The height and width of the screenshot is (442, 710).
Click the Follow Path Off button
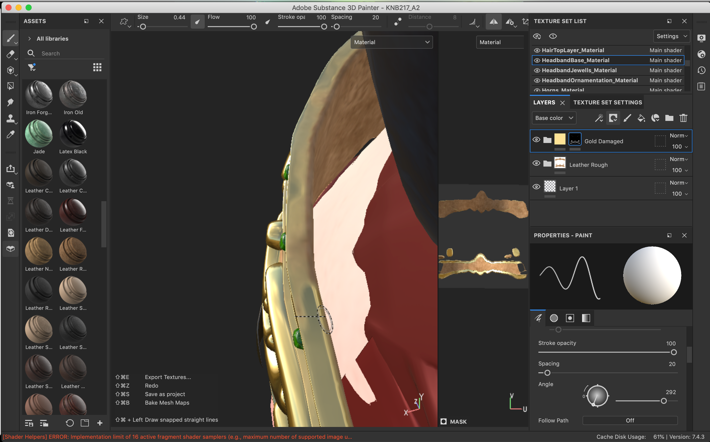point(630,420)
